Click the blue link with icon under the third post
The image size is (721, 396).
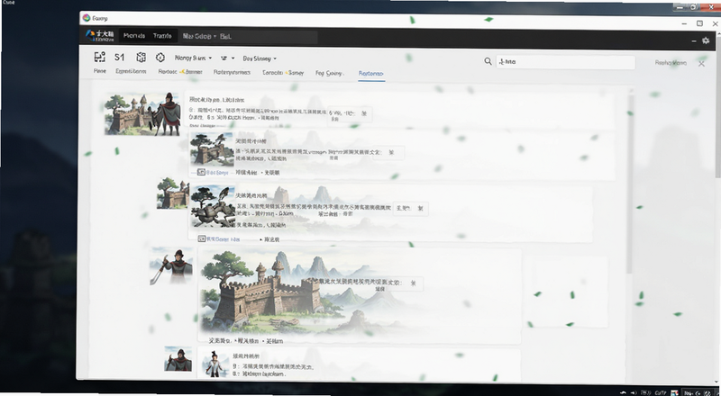219,238
